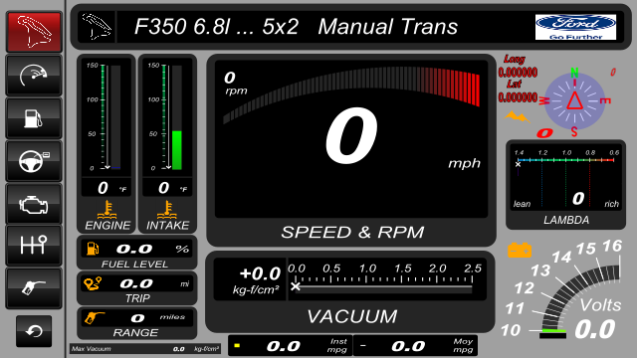Image resolution: width=637 pixels, height=358 pixels.
Task: Select the steering wheel sidebar icon
Action: tap(34, 161)
